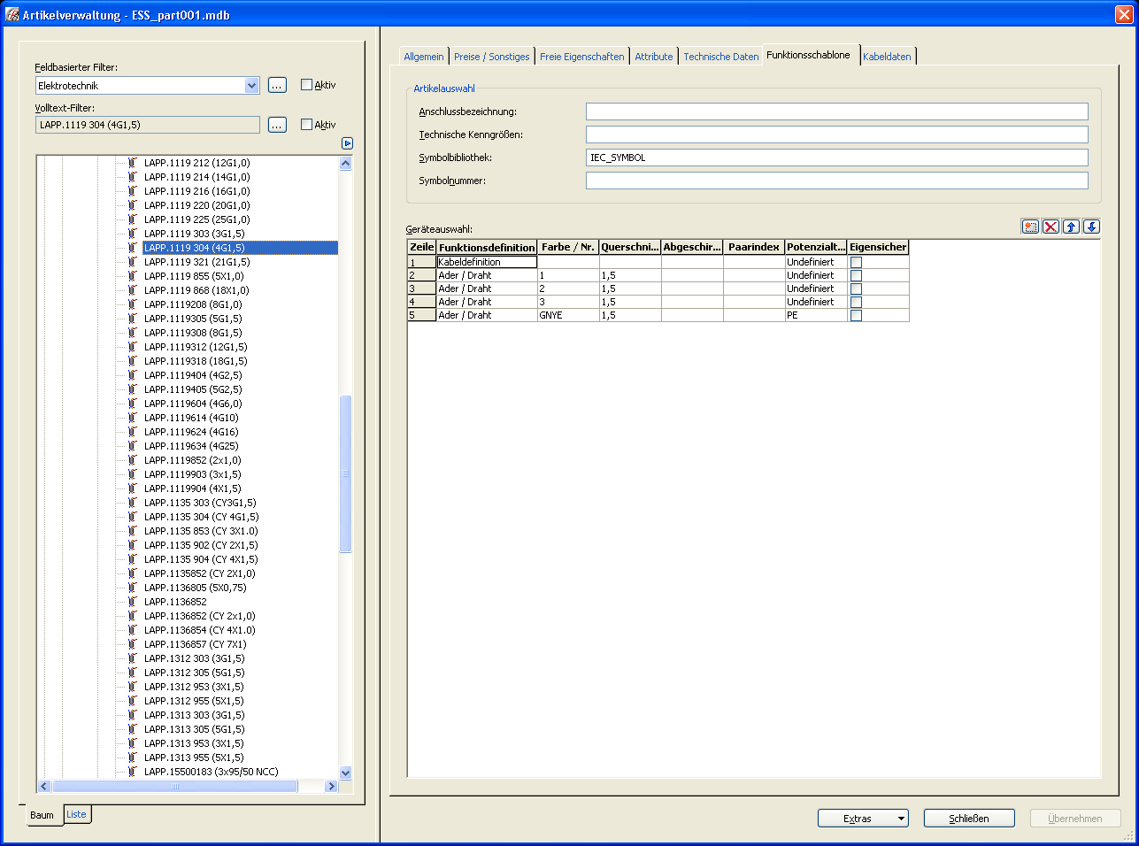Click the Paarindex column header
This screenshot has width=1139, height=846.
[754, 247]
